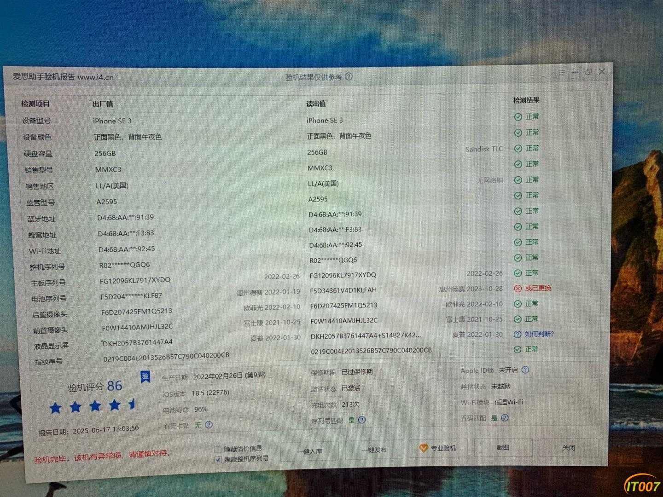663x497 pixels.
Task: Click the green check icon in 指纹串号 row
Action: (518, 350)
